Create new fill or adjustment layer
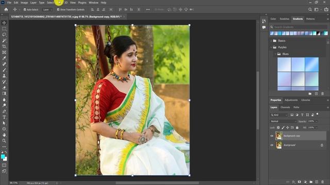Viewport: 330px width, 185px height. (x=305, y=182)
